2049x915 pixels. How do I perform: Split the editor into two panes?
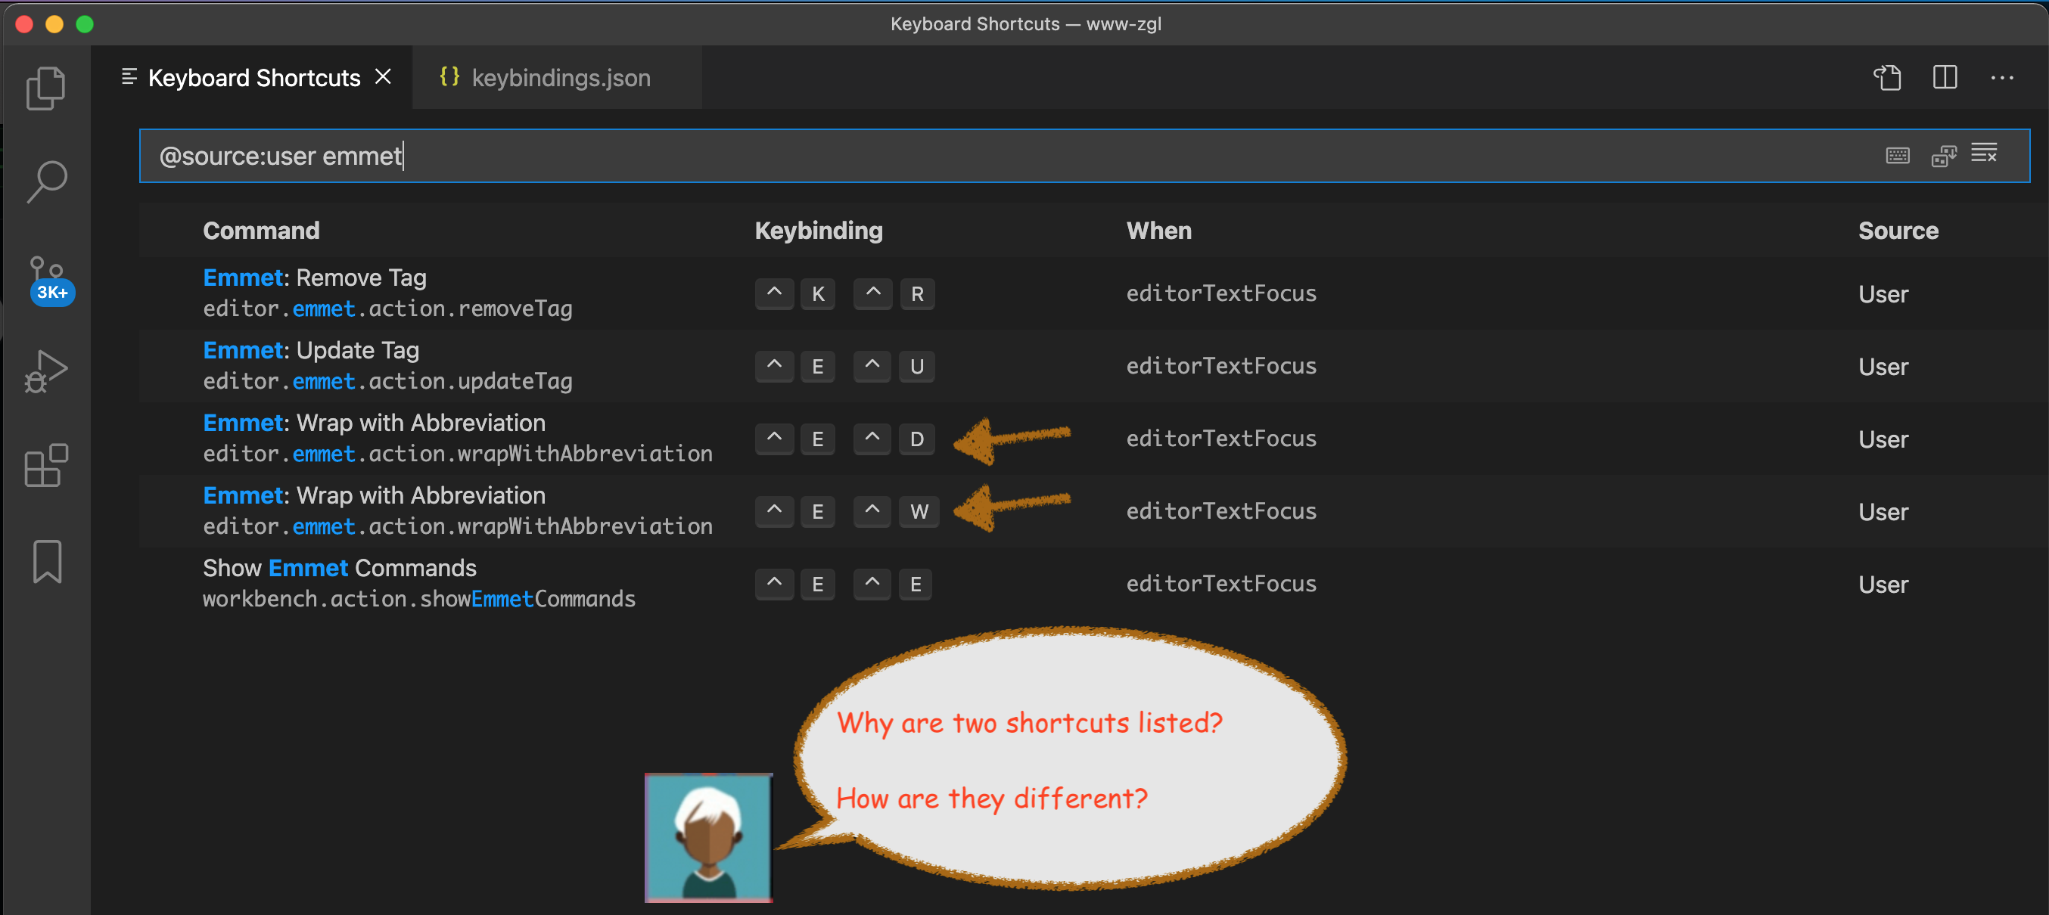coord(1944,77)
